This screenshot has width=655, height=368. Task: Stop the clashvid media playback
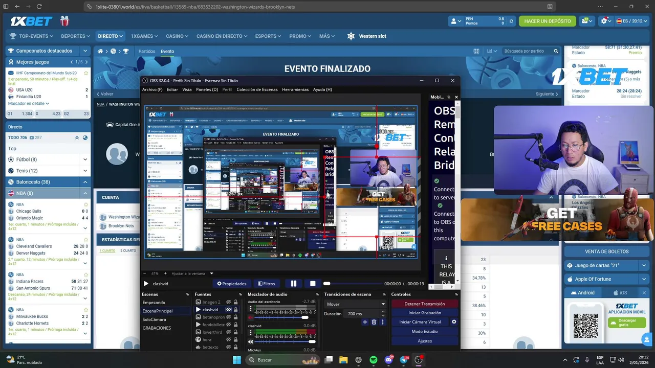point(313,284)
